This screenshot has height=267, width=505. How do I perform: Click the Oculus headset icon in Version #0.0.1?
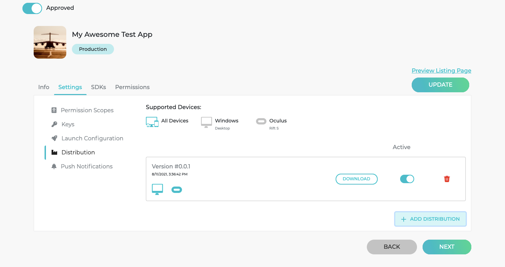pyautogui.click(x=177, y=190)
